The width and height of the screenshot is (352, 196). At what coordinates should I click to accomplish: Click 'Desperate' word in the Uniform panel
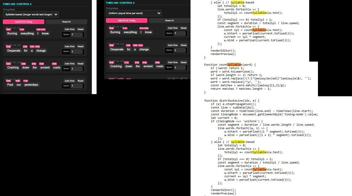117,49
